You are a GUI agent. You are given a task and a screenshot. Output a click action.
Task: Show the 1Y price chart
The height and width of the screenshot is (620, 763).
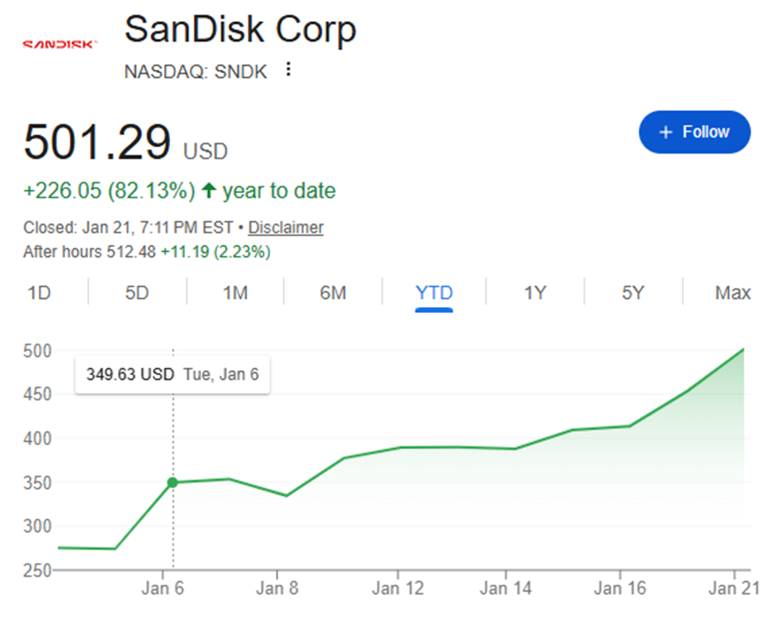(x=535, y=293)
